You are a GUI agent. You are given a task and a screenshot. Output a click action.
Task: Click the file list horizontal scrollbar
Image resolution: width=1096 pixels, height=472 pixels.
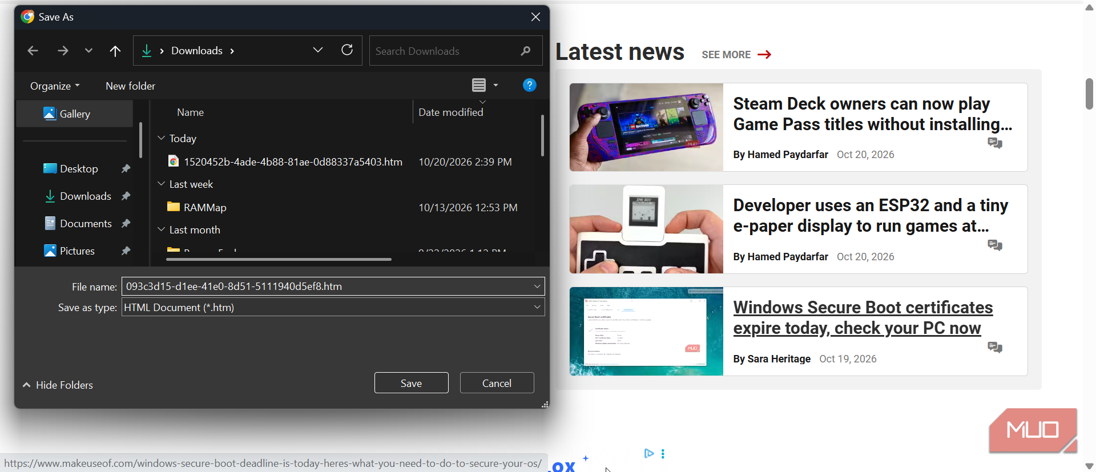pyautogui.click(x=279, y=259)
